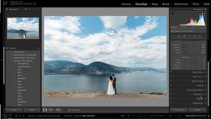Switch to the Book module
Image resolution: width=211 pixels, height=119 pixels.
[x=166, y=4]
